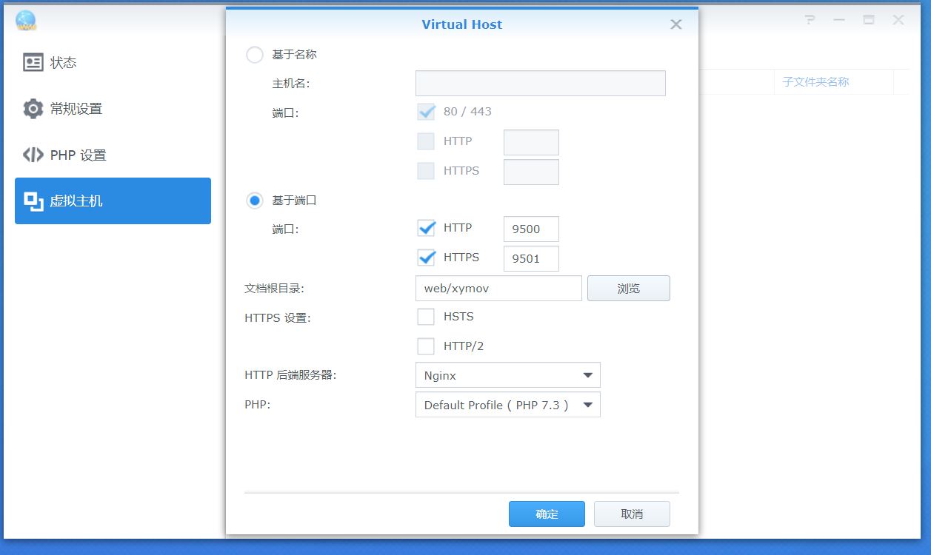Select the HTTP port field showing 9500
931x555 pixels.
click(530, 229)
